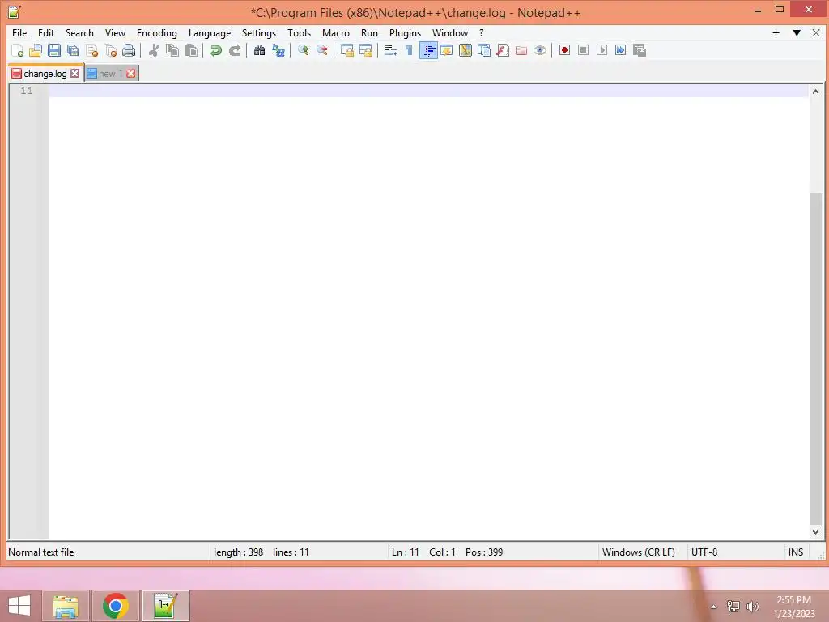Click the Print toolbar icon
The image size is (829, 622).
tap(129, 50)
